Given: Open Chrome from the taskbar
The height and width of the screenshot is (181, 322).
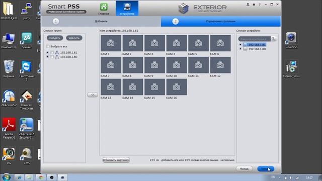Looking at the screenshot, I should coord(41,177).
